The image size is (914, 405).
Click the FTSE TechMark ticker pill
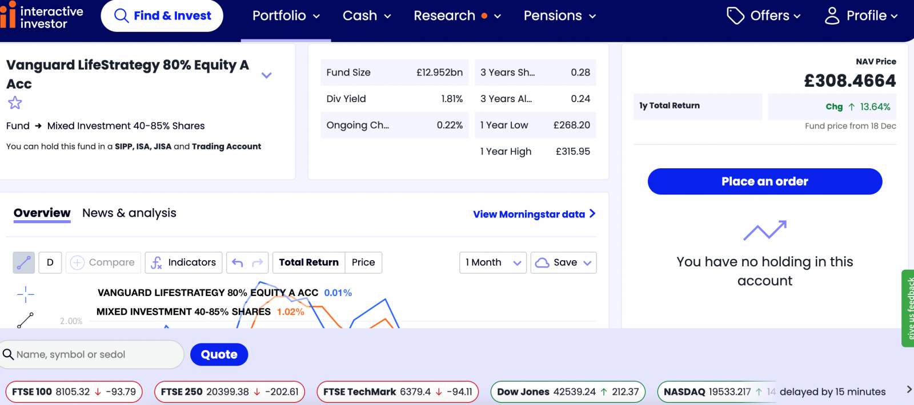tap(398, 392)
